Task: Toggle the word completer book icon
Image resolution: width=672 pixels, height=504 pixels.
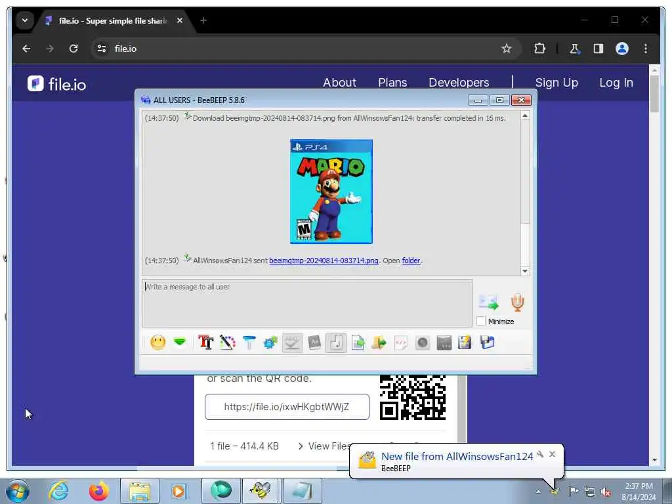Action: click(x=314, y=343)
